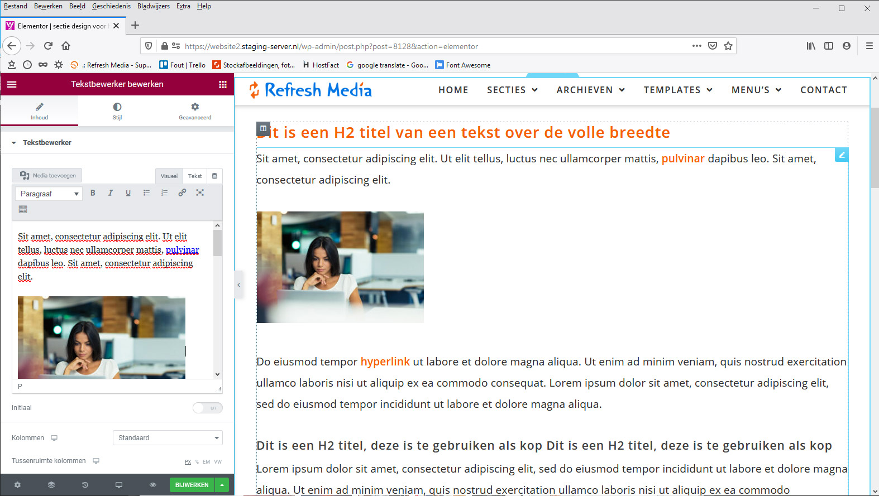This screenshot has width=879, height=496.
Task: Insert a hyperlink with the link icon
Action: pyautogui.click(x=182, y=193)
